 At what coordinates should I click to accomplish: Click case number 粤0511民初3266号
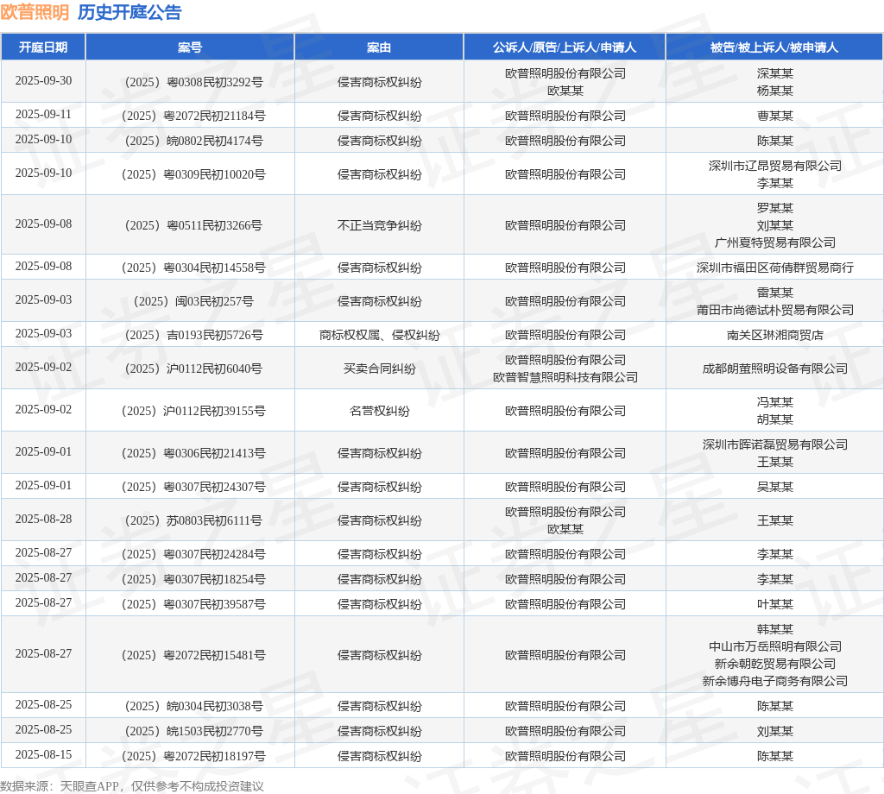[x=193, y=225]
